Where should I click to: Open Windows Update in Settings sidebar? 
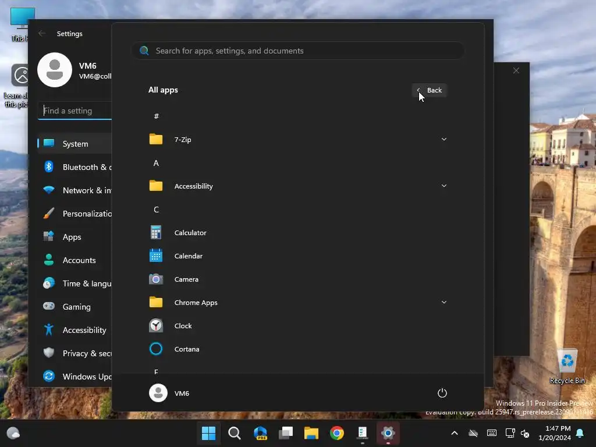coord(74,377)
